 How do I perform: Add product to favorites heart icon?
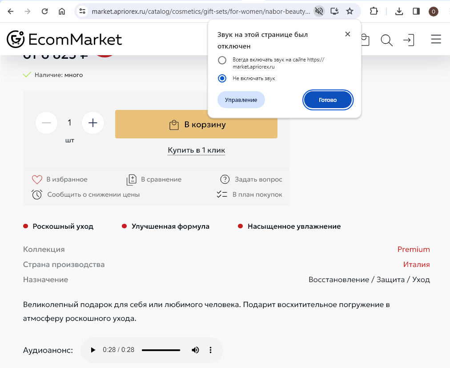37,180
